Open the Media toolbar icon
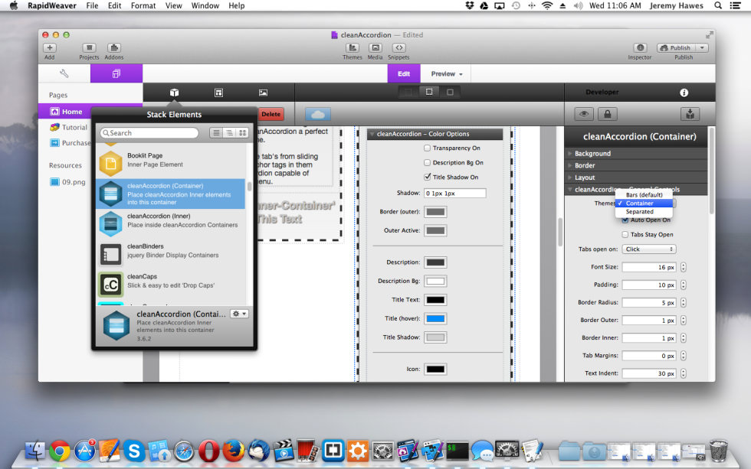751x469 pixels. [375, 47]
